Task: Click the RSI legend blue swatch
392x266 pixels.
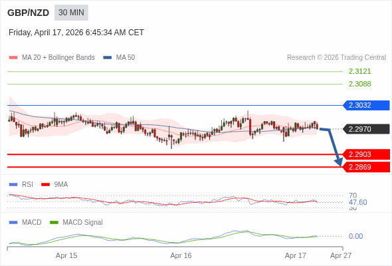Action: pyautogui.click(x=13, y=185)
